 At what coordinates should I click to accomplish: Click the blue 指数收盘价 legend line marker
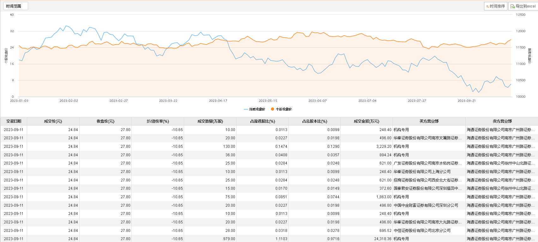pyautogui.click(x=246, y=109)
